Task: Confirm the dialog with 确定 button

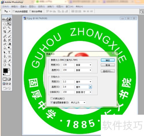Action: click(x=108, y=60)
